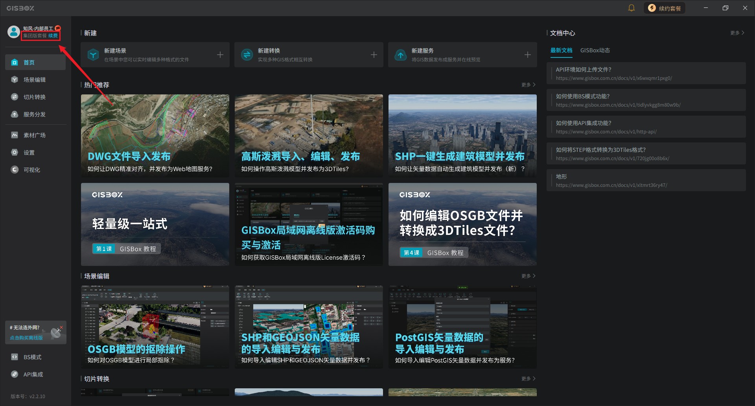Click the 素材广场 sidebar icon
755x406 pixels.
(x=15, y=135)
